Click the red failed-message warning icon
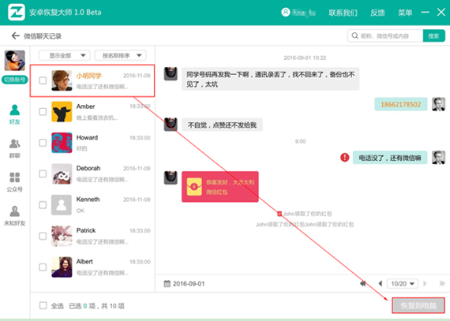 (x=345, y=158)
